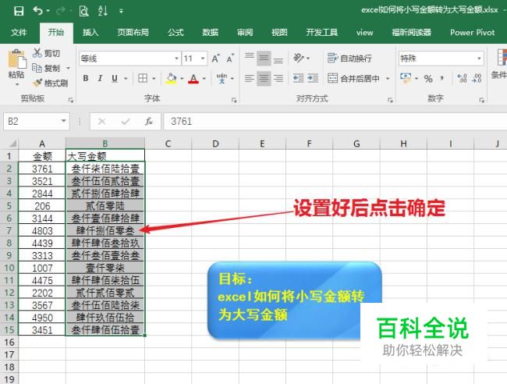Open the font name 等线 dropdown

(x=176, y=59)
